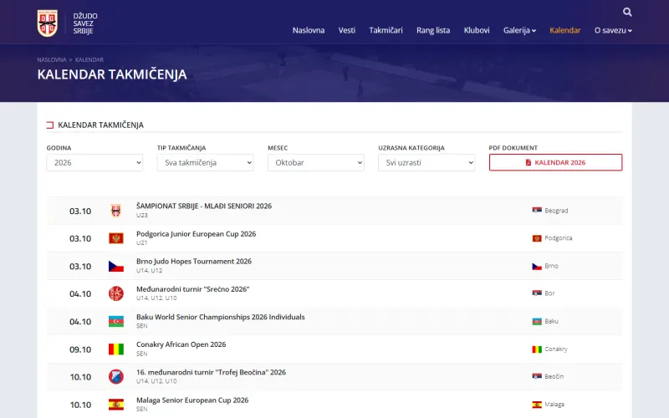This screenshot has height=418, width=669.
Task: Click the red square icon beside Kalendar Takmičenja heading
Action: (x=50, y=125)
